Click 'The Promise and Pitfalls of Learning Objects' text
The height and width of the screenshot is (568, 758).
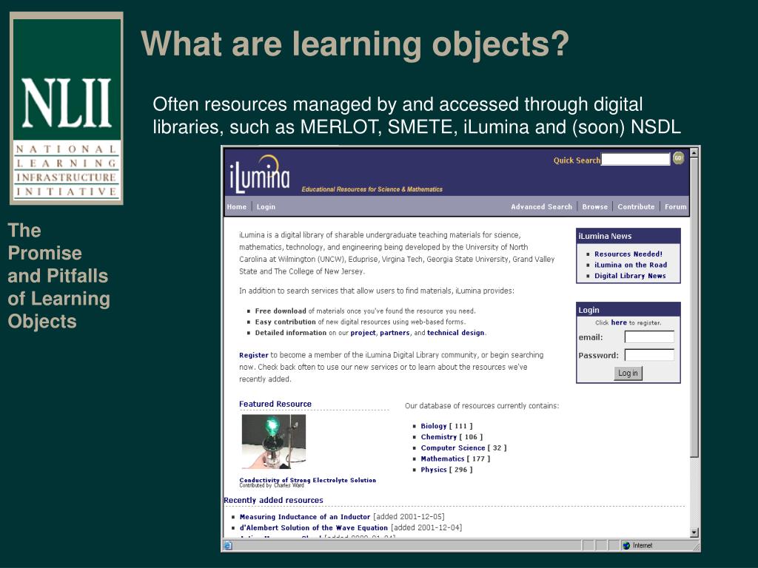(58, 276)
